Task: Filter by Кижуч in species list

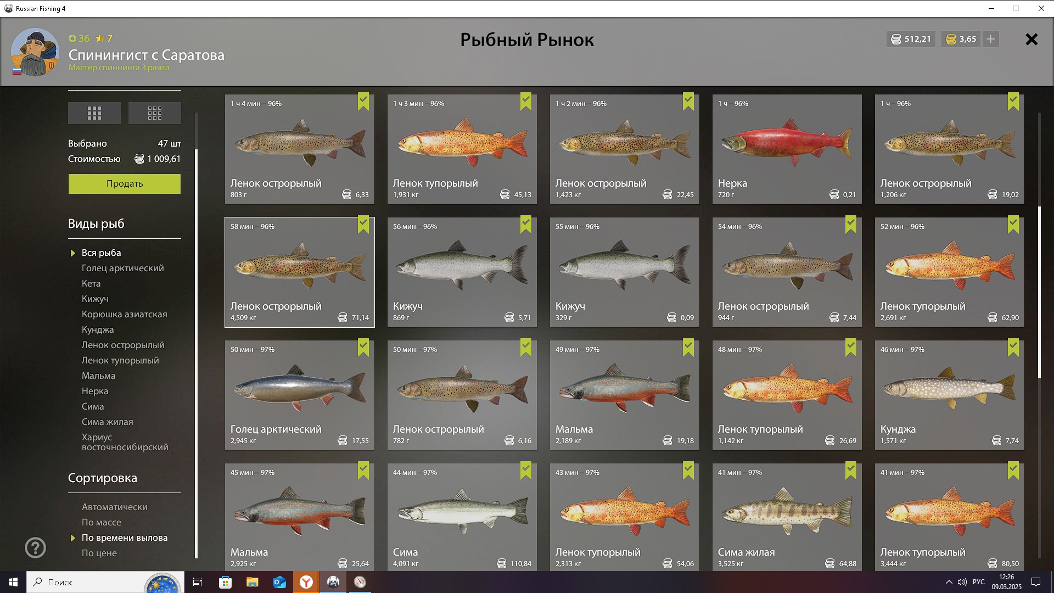Action: 95,299
